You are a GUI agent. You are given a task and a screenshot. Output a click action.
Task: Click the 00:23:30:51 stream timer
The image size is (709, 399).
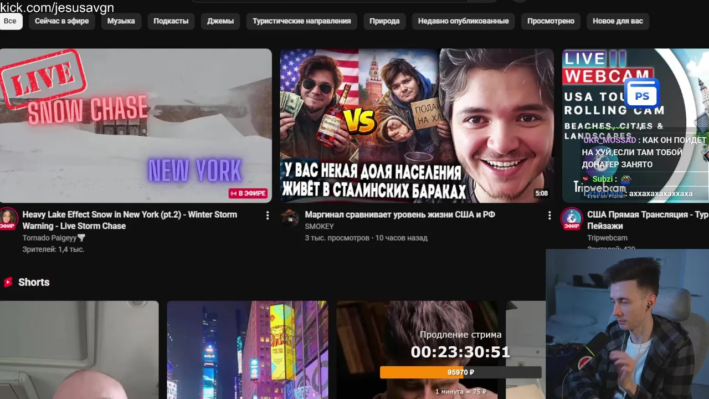coord(460,352)
